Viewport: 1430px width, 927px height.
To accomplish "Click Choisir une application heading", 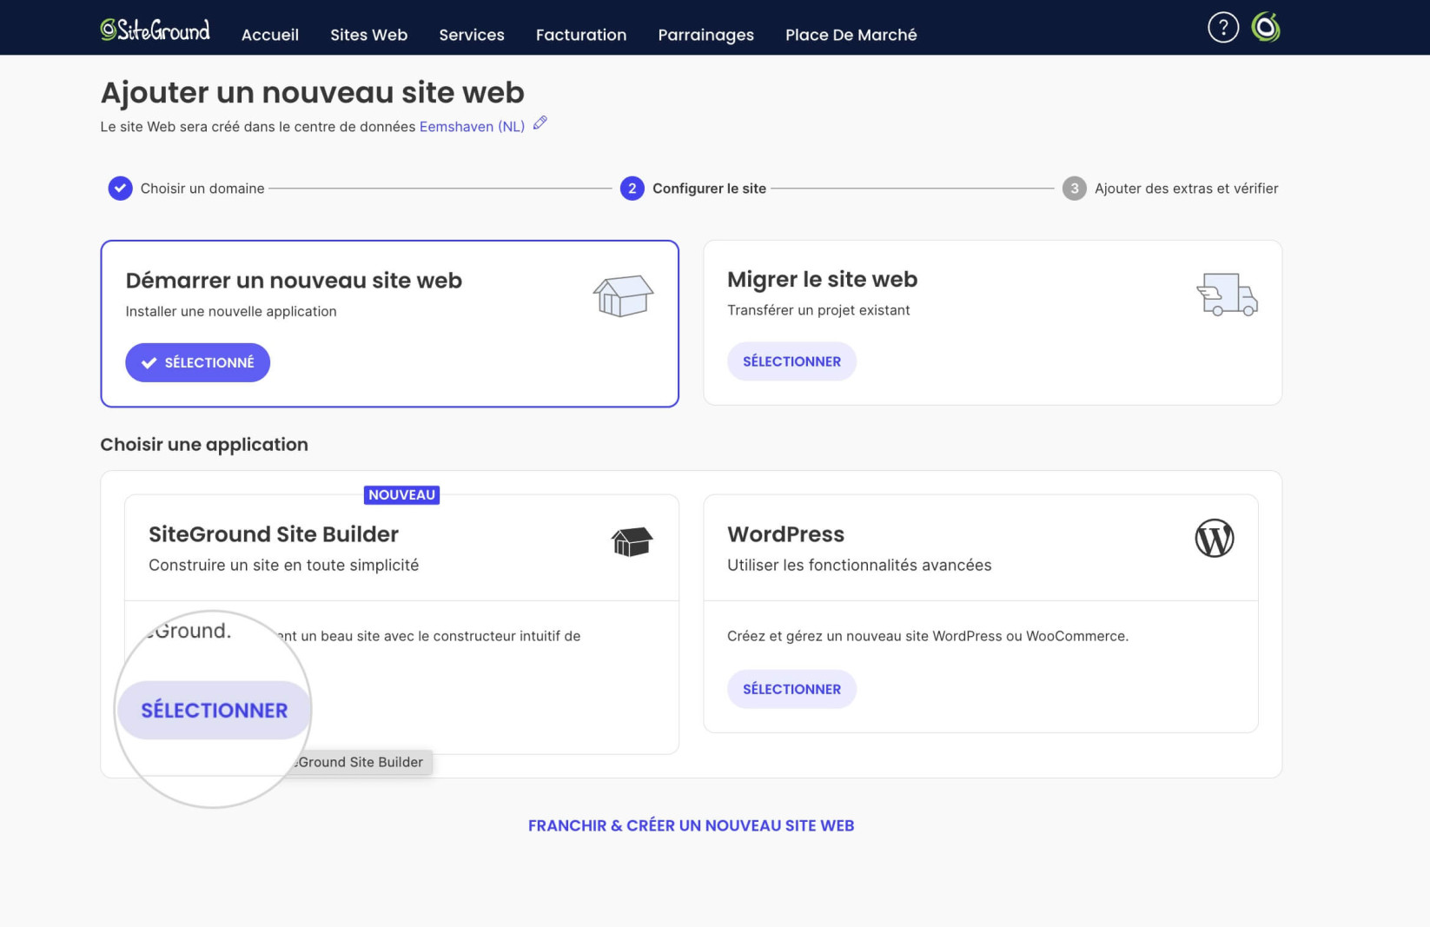I will pyautogui.click(x=204, y=445).
